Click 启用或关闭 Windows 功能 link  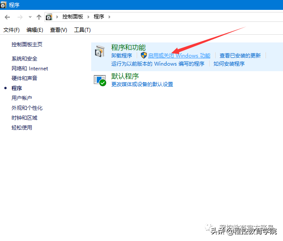point(179,56)
